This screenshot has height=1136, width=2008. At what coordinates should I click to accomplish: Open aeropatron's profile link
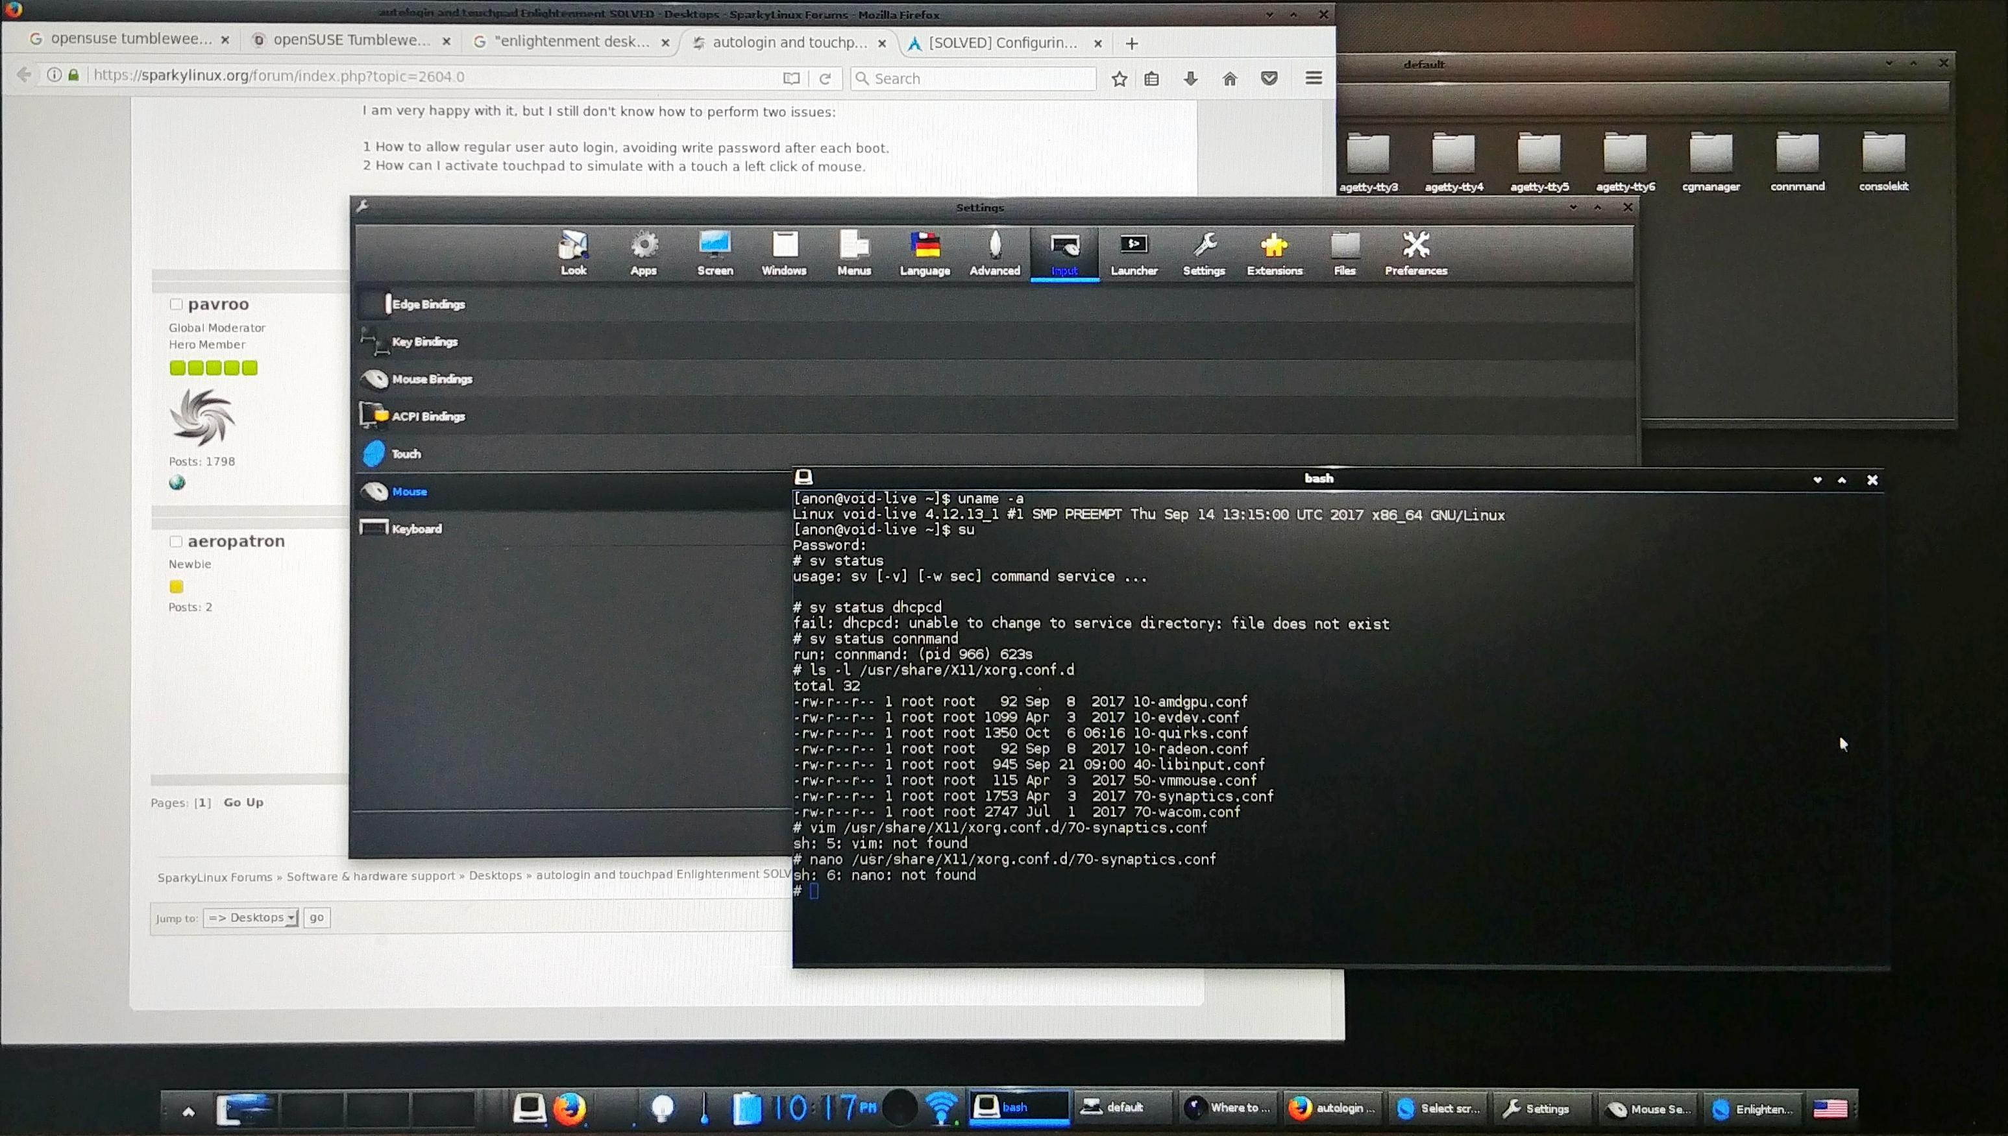[236, 540]
